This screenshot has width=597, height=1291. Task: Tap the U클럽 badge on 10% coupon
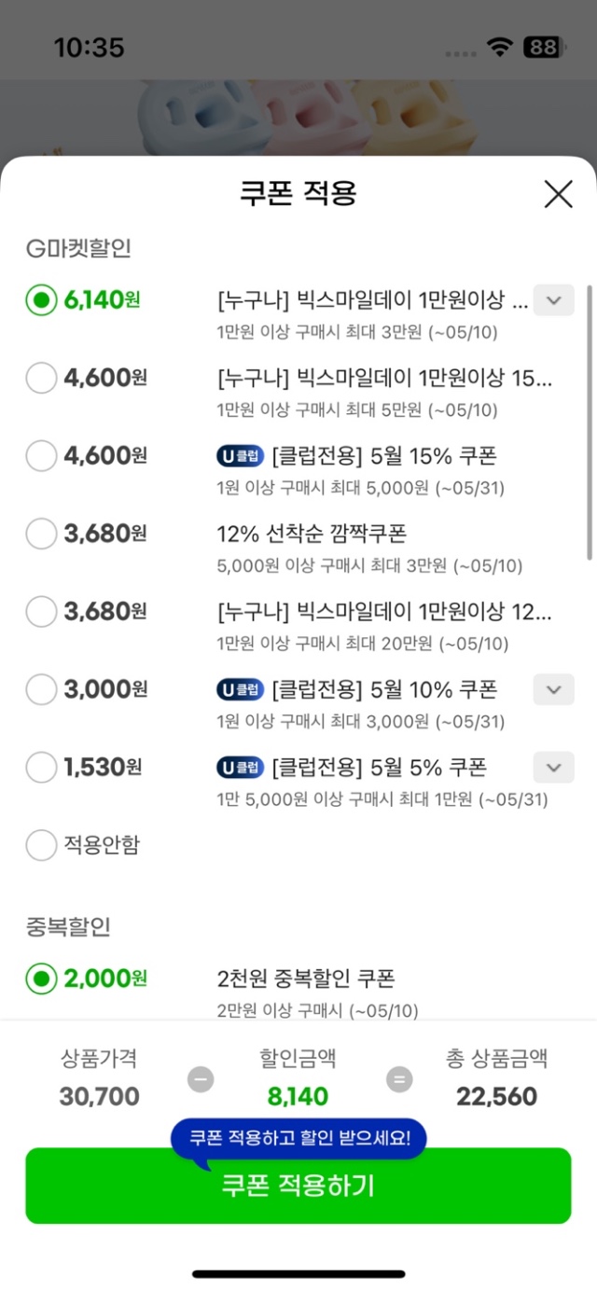(x=240, y=689)
